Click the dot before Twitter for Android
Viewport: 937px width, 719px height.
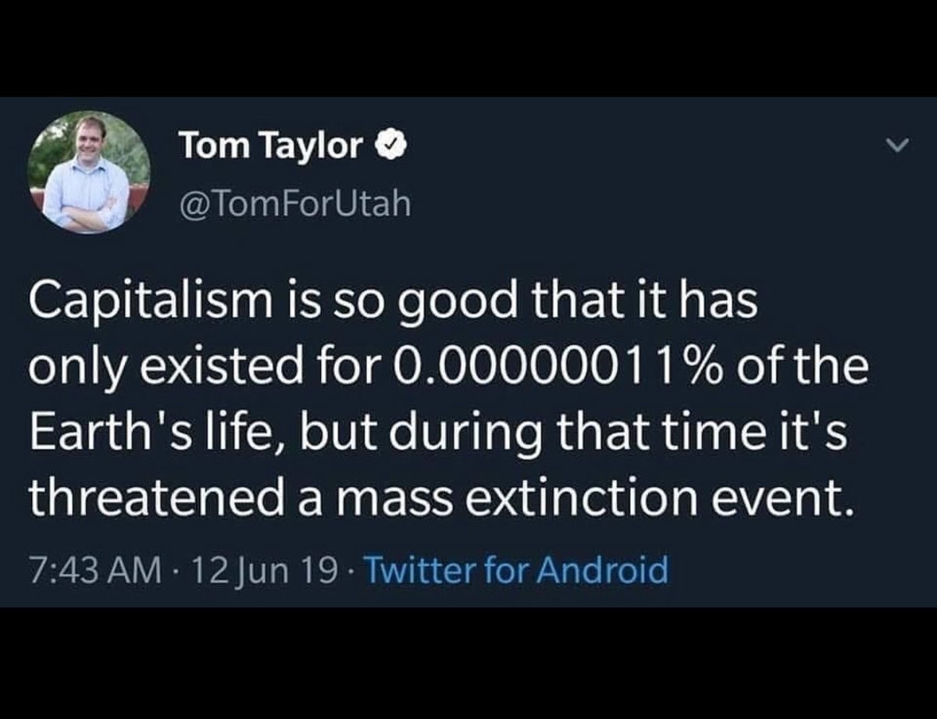[348, 571]
